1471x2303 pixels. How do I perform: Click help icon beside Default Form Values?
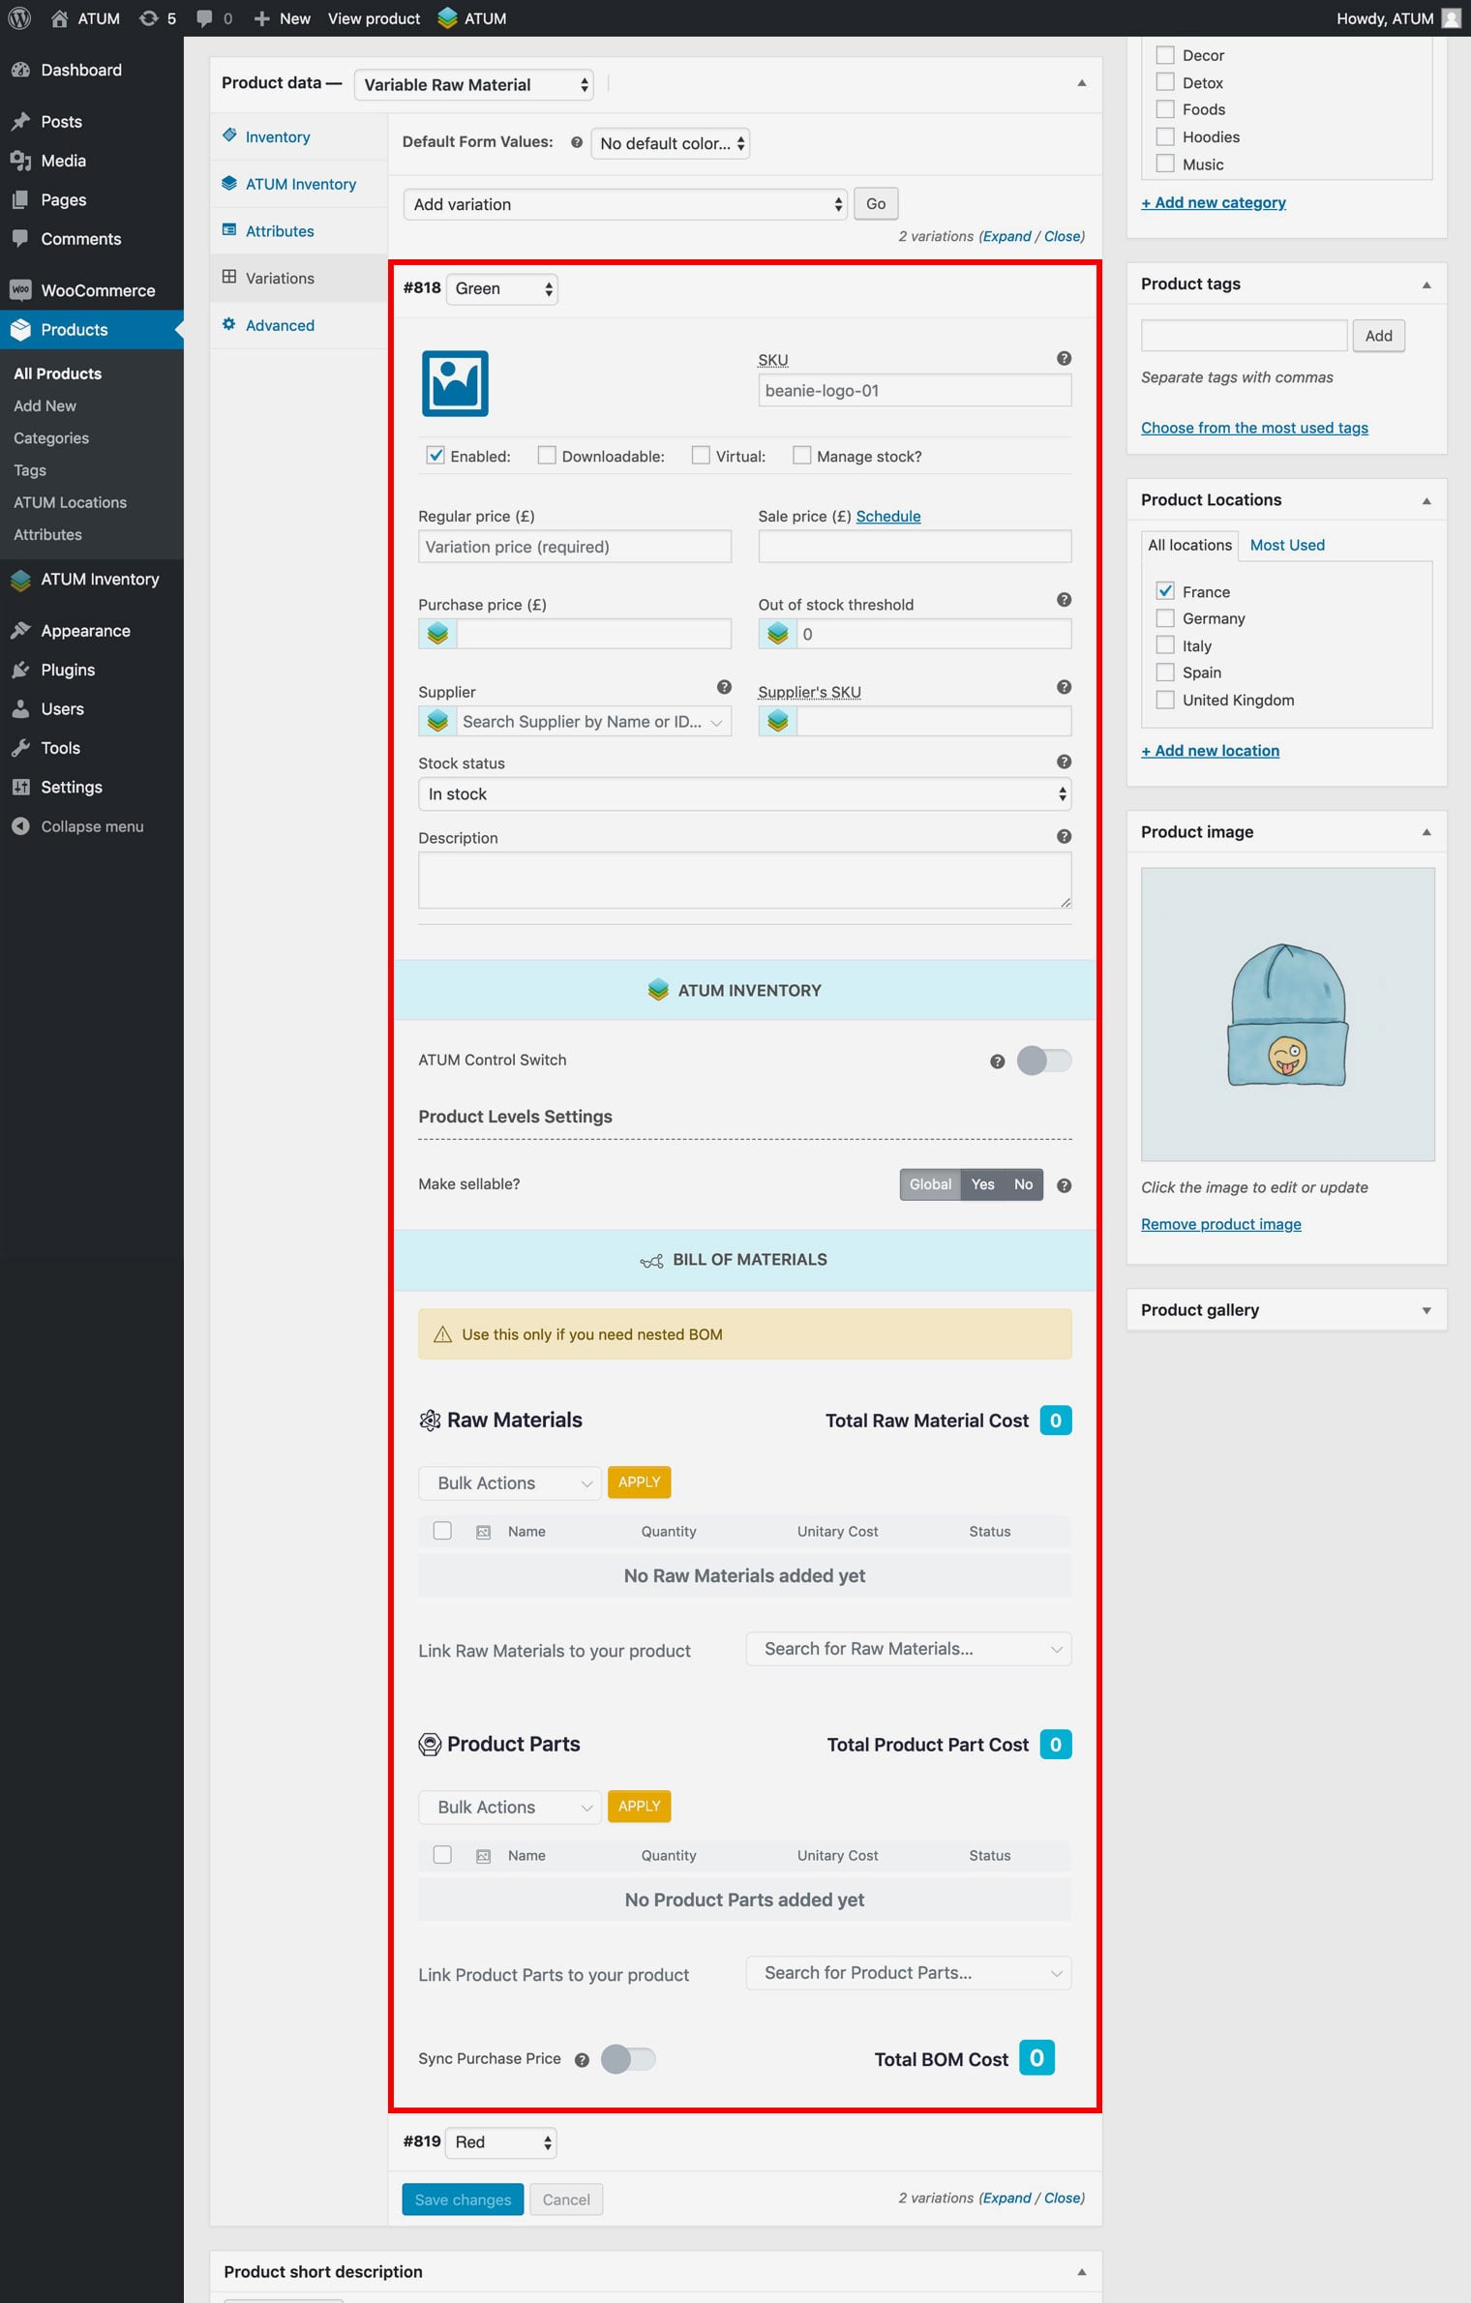tap(577, 142)
